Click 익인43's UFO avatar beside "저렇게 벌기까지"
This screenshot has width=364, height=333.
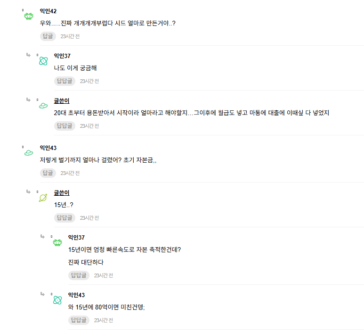tap(29, 153)
